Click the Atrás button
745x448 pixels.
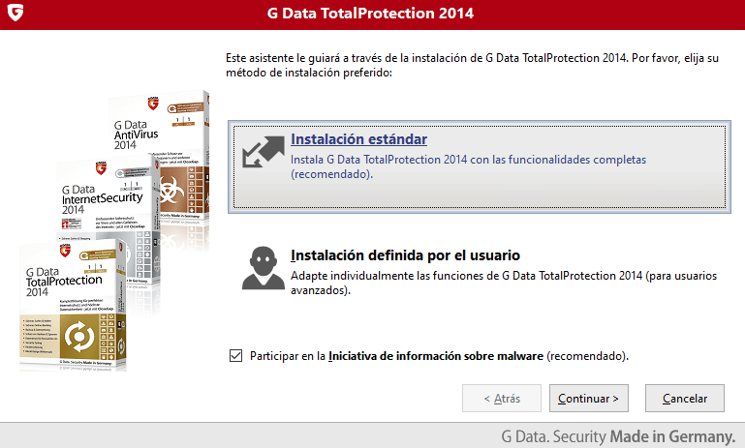(502, 399)
